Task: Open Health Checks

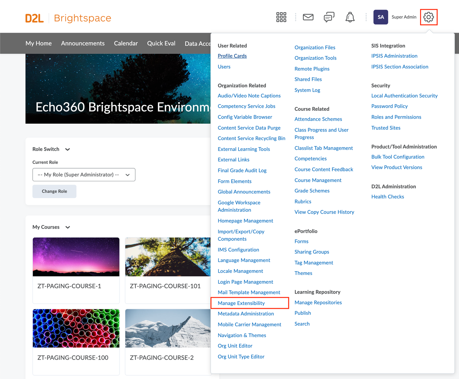Action: (388, 197)
